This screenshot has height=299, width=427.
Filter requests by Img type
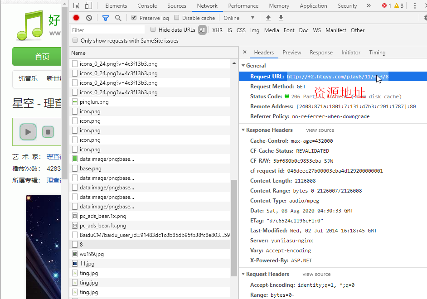click(255, 30)
